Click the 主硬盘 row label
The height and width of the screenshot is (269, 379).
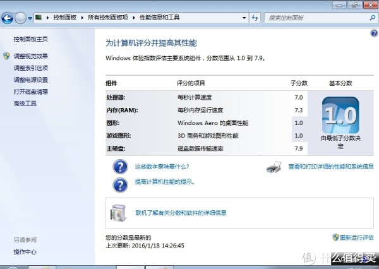pyautogui.click(x=116, y=148)
